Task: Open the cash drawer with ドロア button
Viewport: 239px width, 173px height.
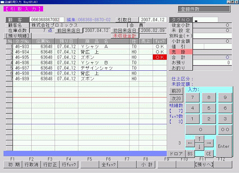Action: coord(176,154)
